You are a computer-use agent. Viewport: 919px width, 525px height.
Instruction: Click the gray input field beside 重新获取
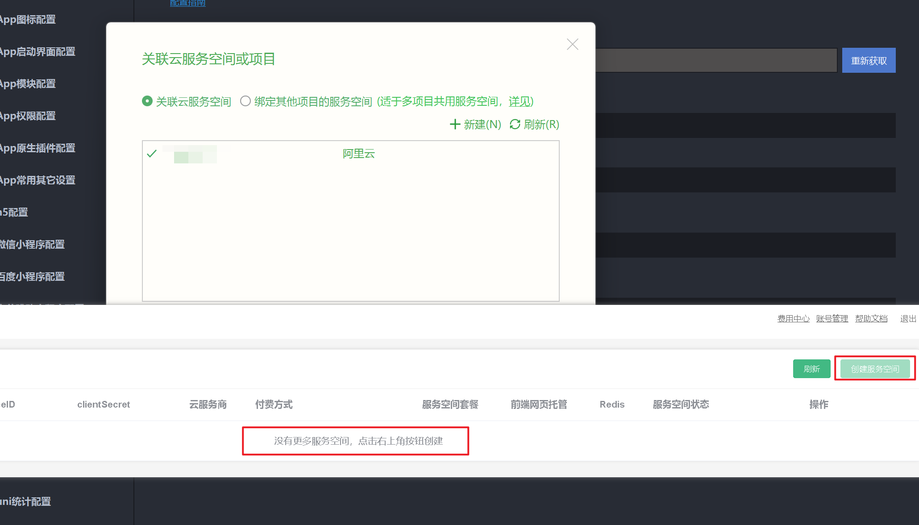(716, 60)
